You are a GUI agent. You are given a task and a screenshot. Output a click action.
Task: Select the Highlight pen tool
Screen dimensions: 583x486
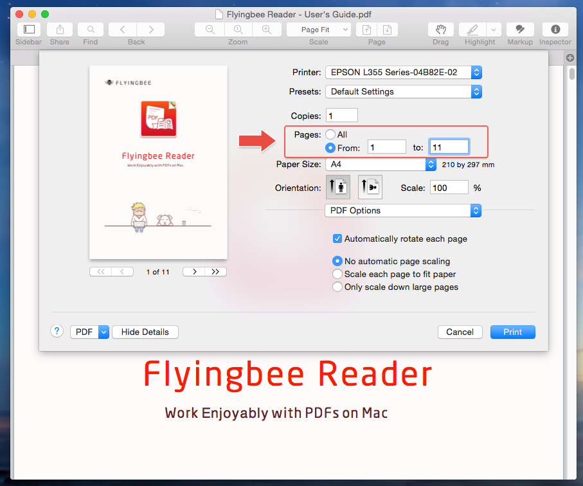[x=472, y=30]
